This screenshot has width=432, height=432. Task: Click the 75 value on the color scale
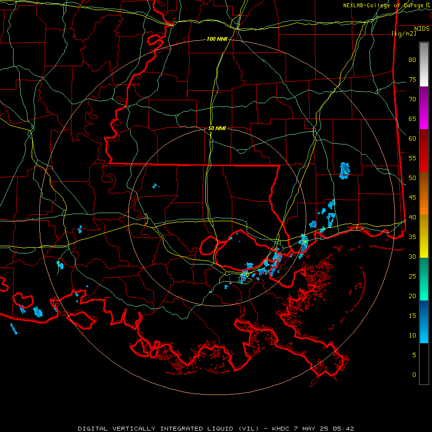(412, 80)
